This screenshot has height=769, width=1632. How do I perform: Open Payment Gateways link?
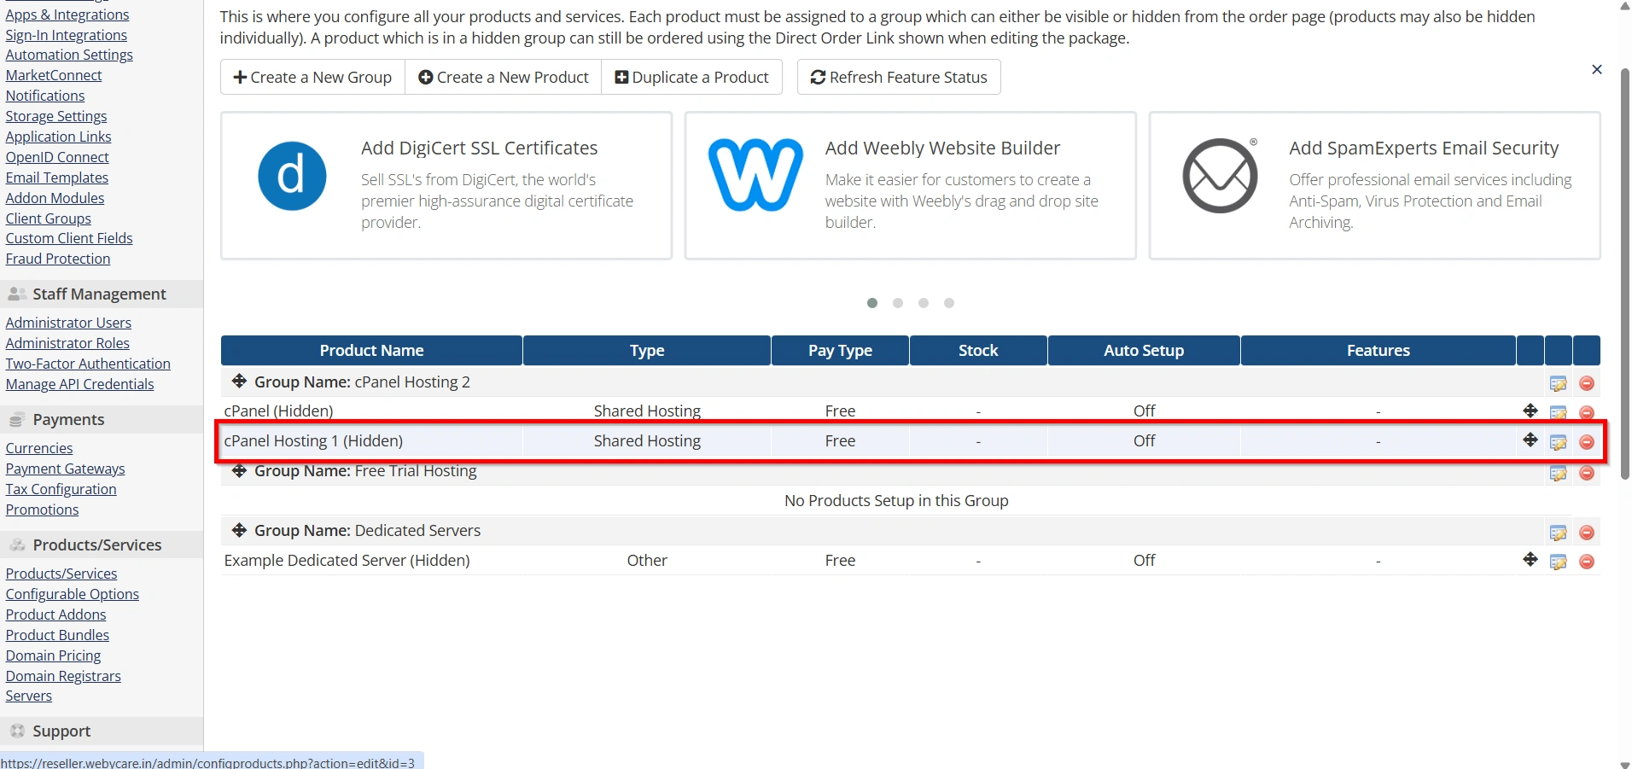tap(65, 469)
